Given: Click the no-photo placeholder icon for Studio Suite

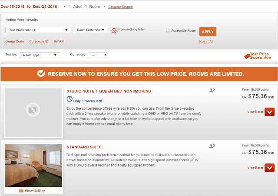Looking at the screenshot, I should coord(33,110).
